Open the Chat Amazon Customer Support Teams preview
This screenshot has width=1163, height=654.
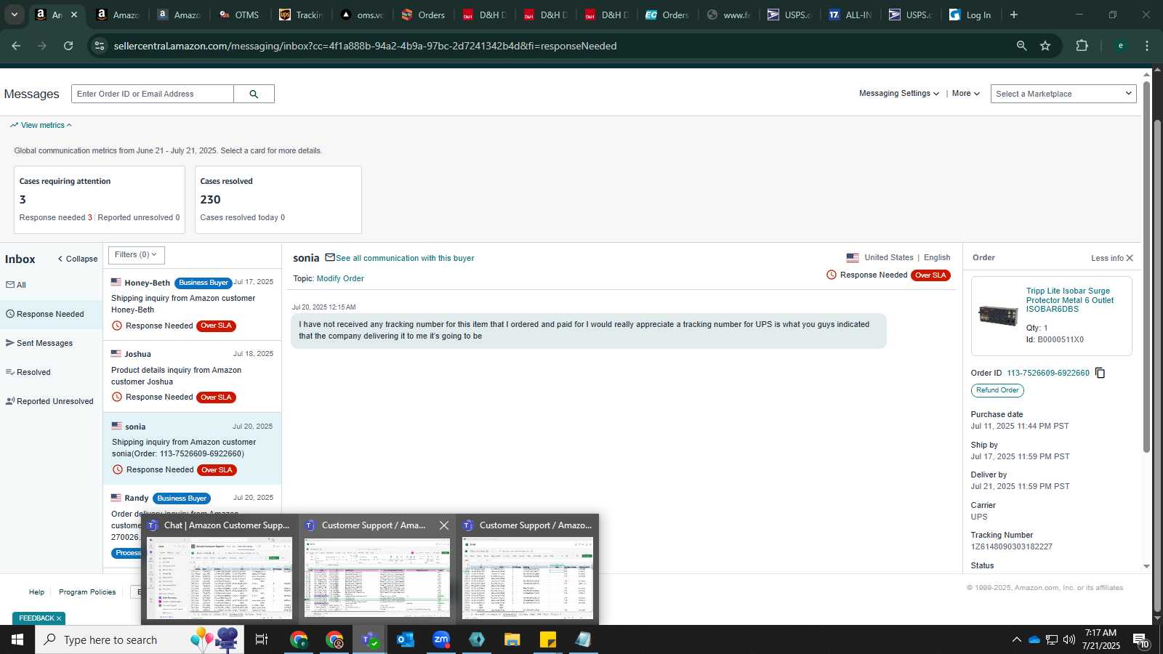point(219,569)
